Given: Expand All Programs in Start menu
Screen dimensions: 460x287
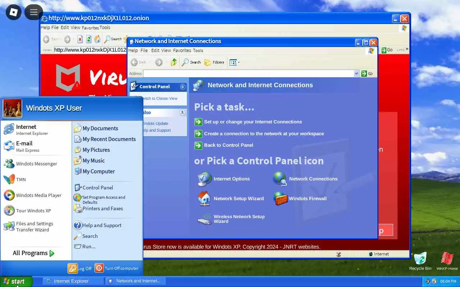Looking at the screenshot, I should click(x=34, y=253).
